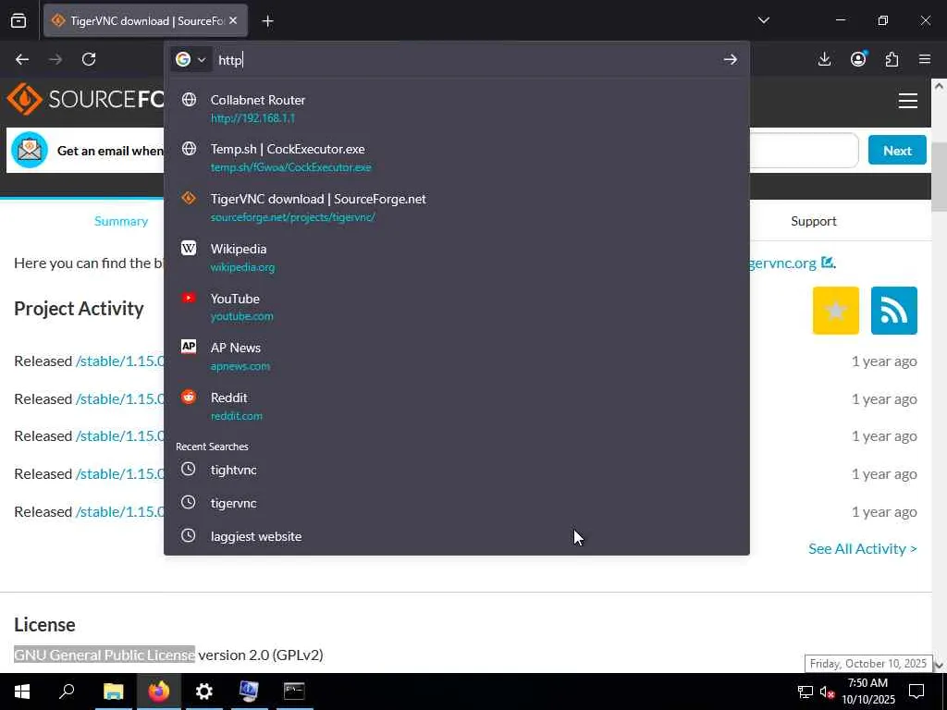
Task: Open a new tab with plus button
Action: pos(267,21)
